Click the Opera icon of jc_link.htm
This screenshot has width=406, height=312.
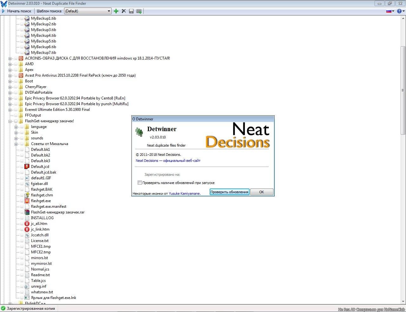[27, 229]
